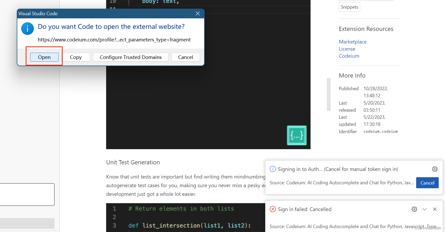Select the Snippets category tag
Viewport: 445px width, 232px height.
point(349,7)
